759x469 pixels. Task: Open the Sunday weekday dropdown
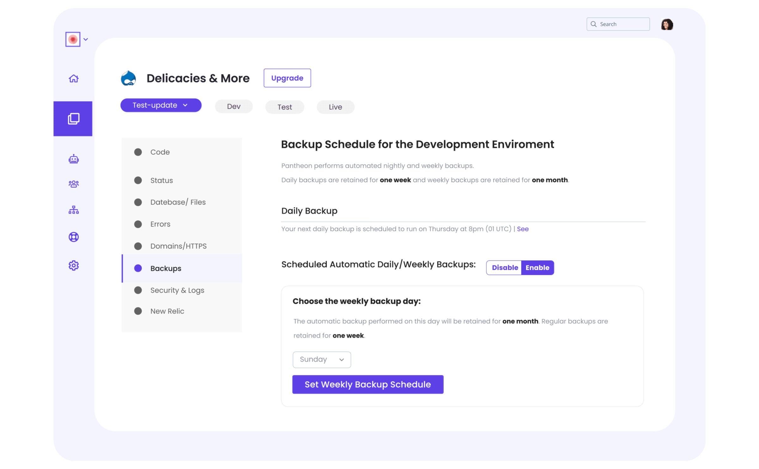coord(322,360)
